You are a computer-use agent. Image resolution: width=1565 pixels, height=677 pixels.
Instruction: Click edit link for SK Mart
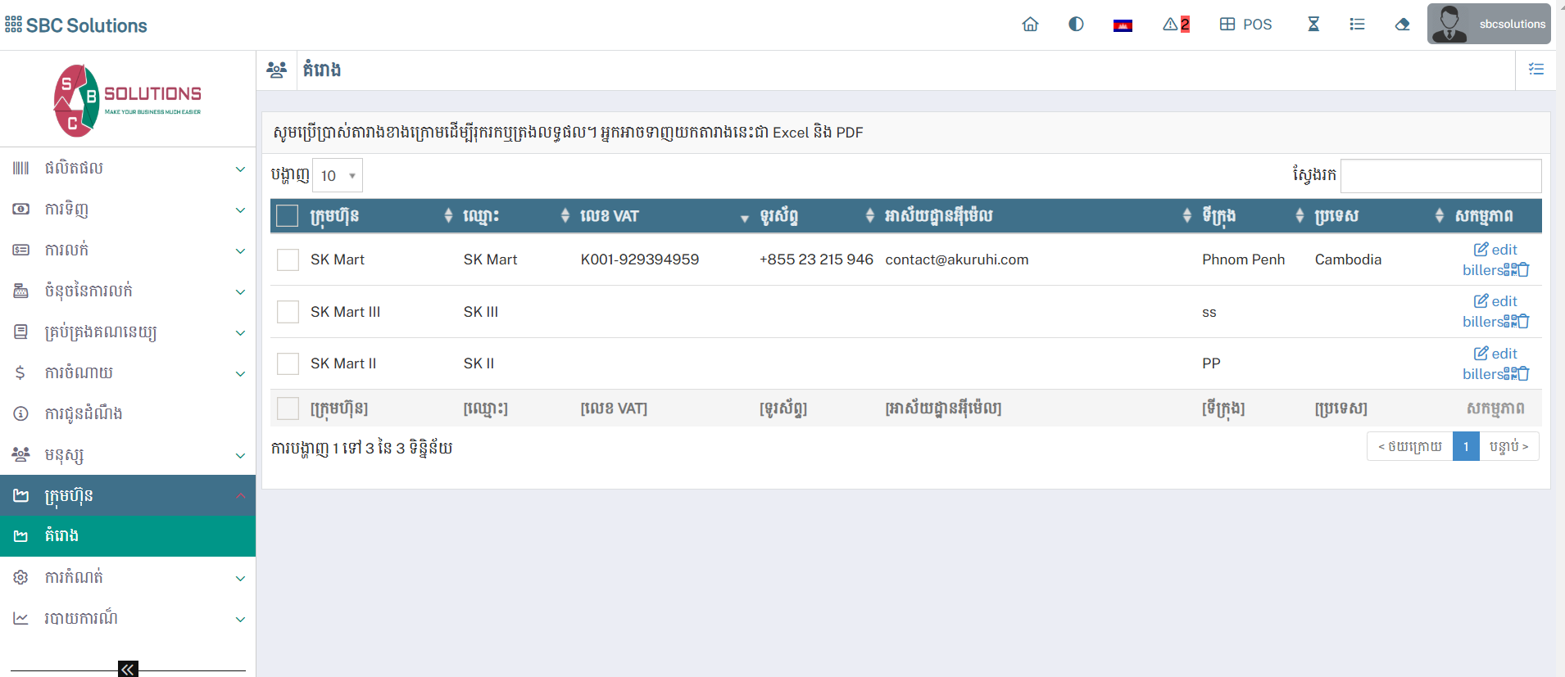[1495, 250]
